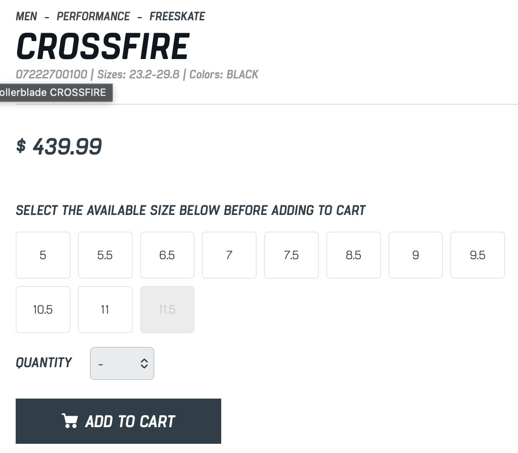Select size 5
The image size is (518, 453).
[x=43, y=255]
